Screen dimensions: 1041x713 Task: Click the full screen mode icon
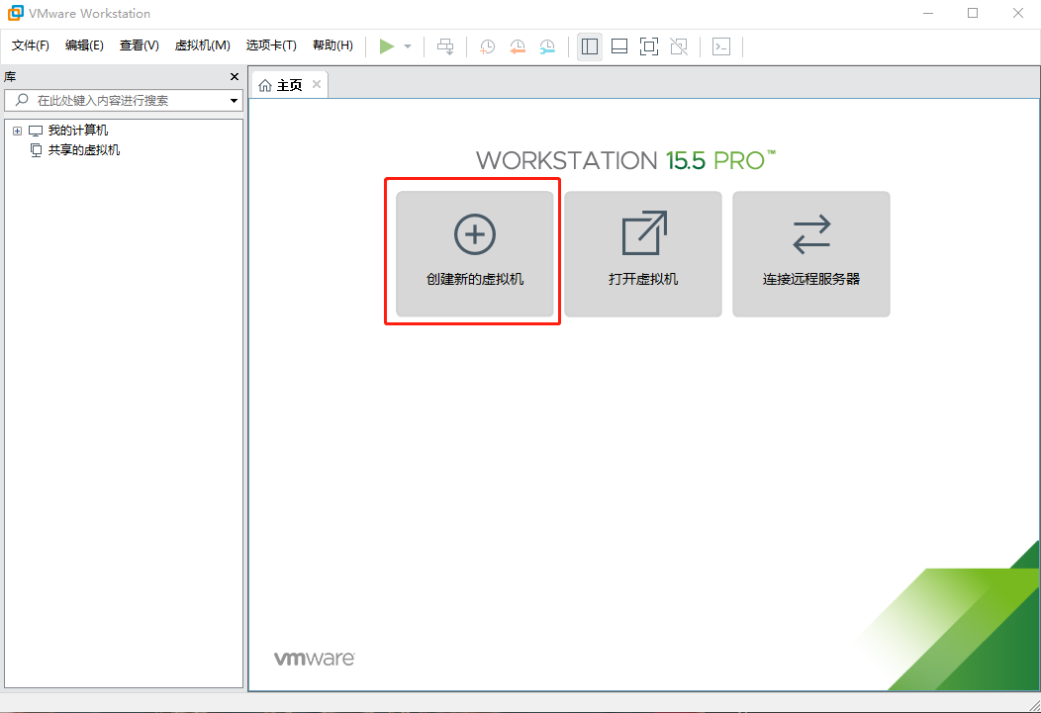pyautogui.click(x=648, y=46)
